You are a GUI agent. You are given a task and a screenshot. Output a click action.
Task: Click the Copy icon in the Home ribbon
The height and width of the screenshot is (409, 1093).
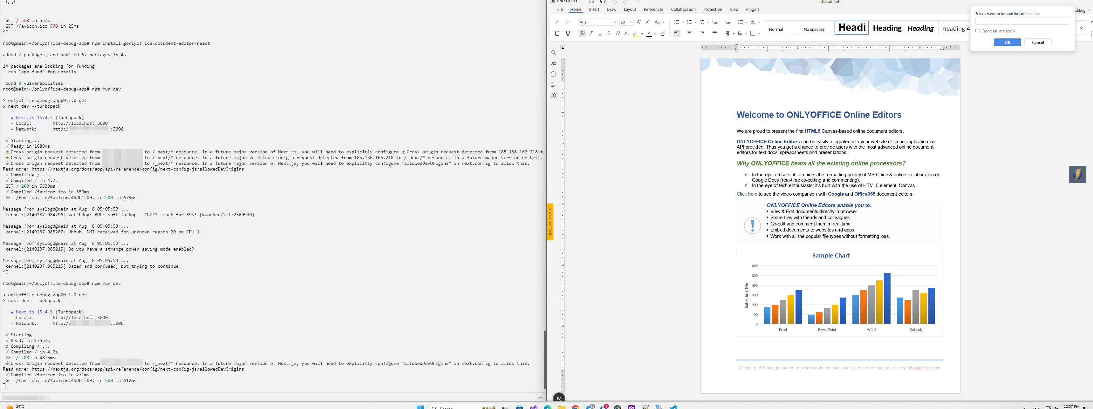click(557, 22)
